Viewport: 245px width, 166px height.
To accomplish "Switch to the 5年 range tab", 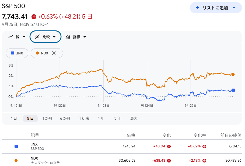I will coord(117,119).
